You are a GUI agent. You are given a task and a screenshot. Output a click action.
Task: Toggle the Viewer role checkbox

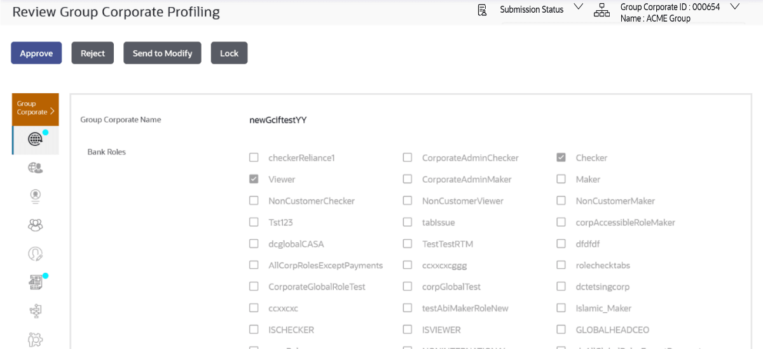tap(254, 180)
